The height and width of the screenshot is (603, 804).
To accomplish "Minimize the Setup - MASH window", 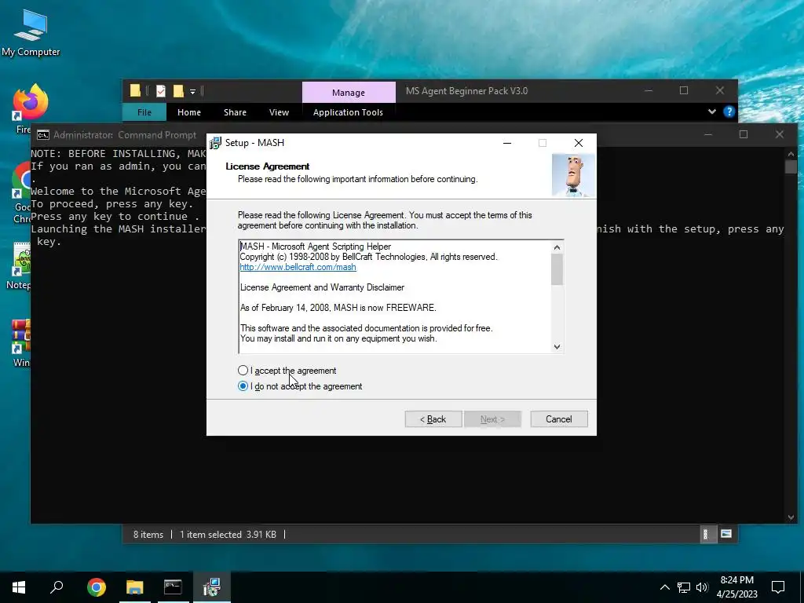I will tap(507, 143).
